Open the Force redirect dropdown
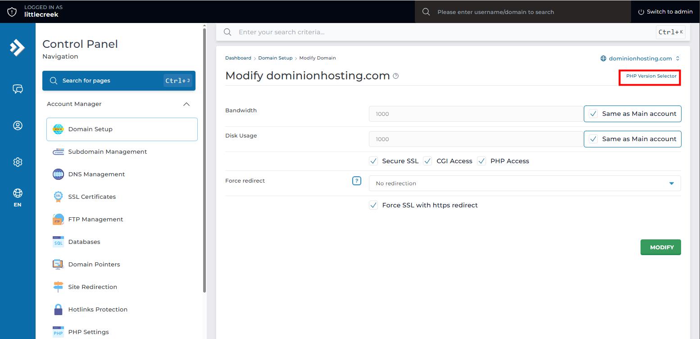The width and height of the screenshot is (700, 339). [524, 183]
